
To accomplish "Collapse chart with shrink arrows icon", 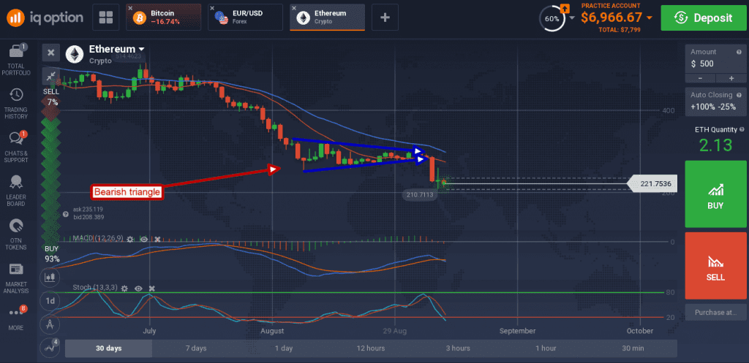I will (x=51, y=76).
